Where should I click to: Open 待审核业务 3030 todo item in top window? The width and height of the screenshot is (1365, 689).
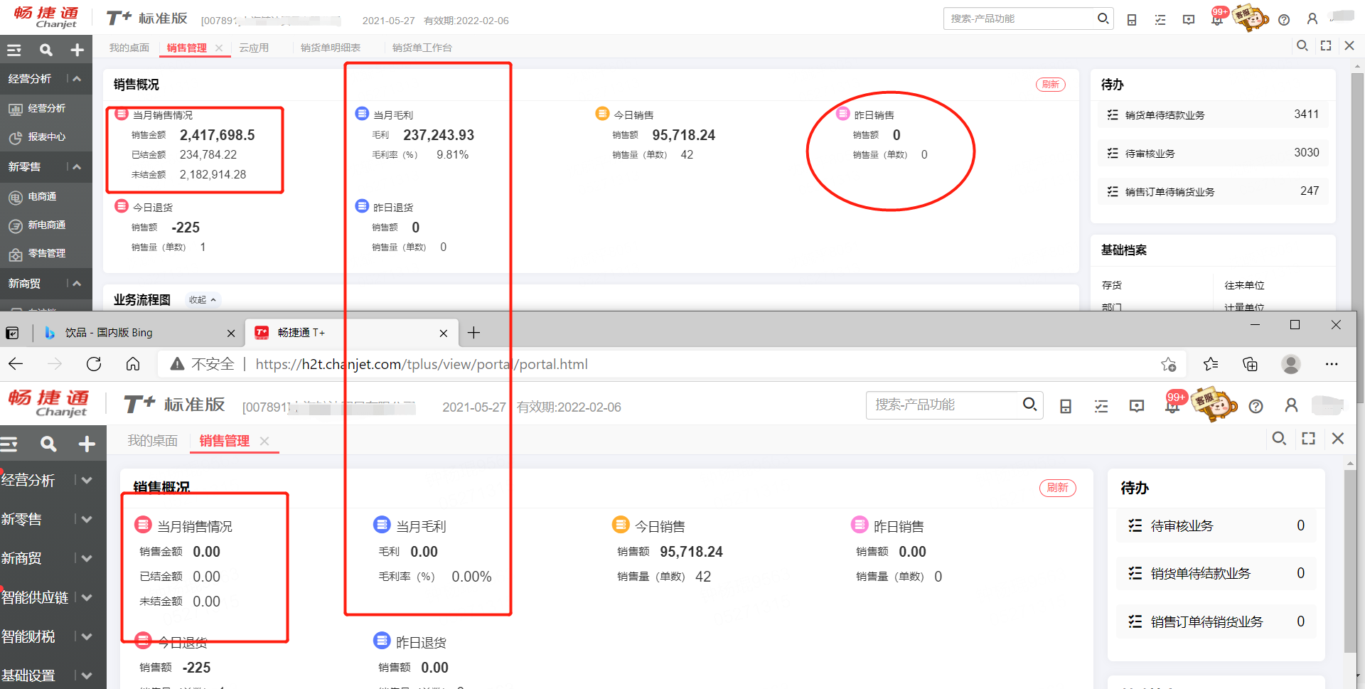1213,153
